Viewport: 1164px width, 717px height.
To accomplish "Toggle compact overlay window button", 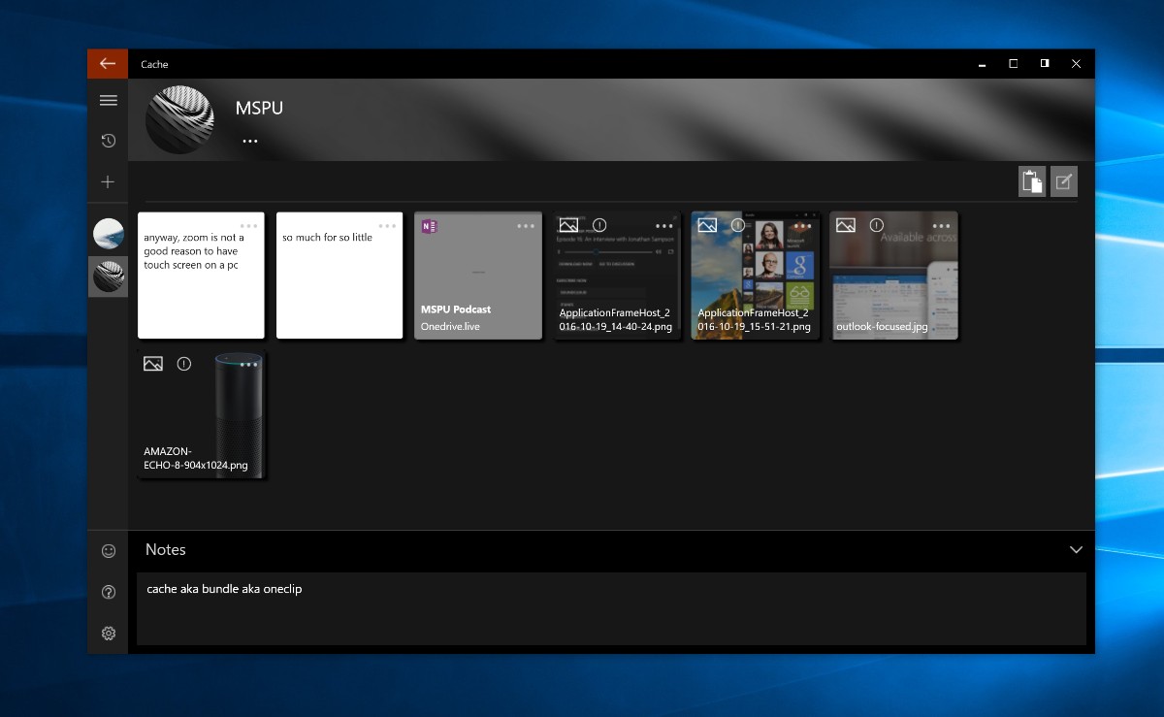I will point(1045,64).
